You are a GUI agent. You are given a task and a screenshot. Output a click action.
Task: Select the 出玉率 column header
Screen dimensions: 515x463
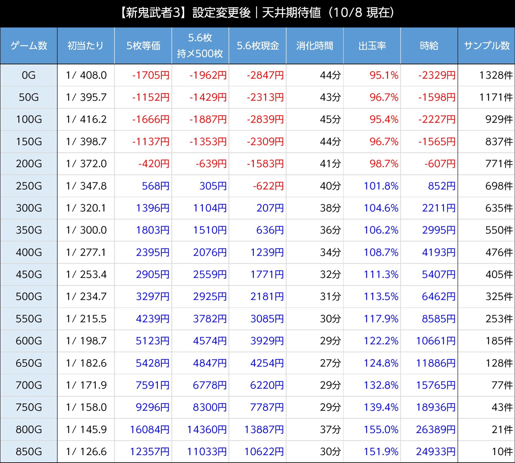tap(372, 46)
